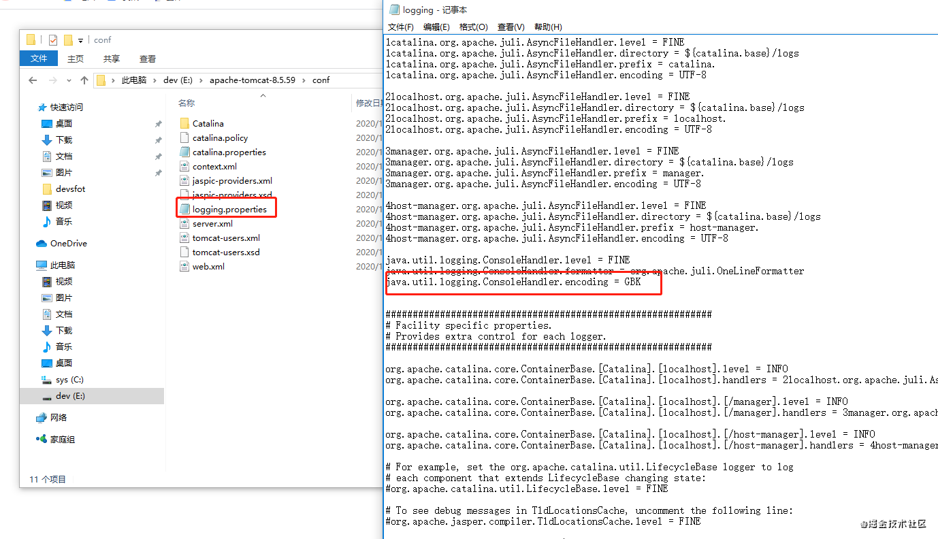938x539 pixels.
Task: Click the '# Facility specific properties.' comment line
Action: [468, 325]
